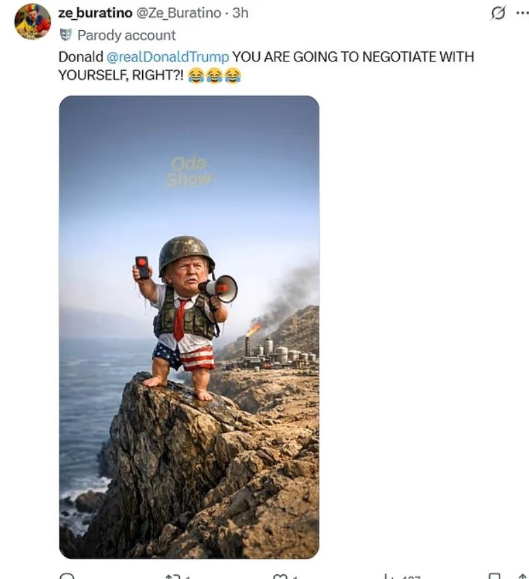
Task: Click the Share post icon
Action: (523, 577)
